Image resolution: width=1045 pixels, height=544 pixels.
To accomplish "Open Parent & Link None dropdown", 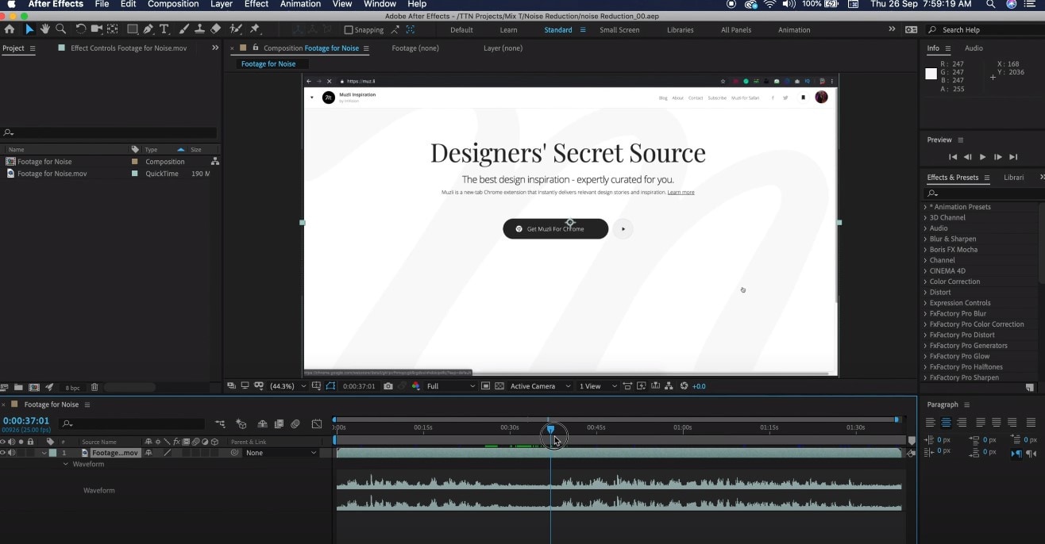I will pyautogui.click(x=280, y=453).
